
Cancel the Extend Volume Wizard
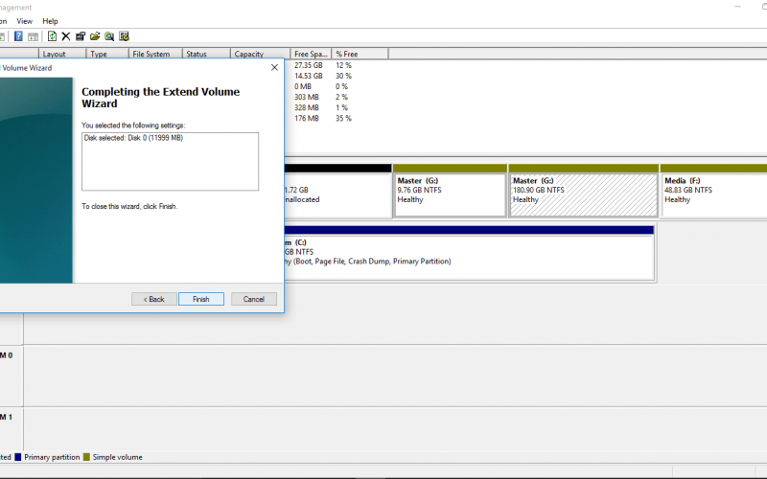[254, 299]
